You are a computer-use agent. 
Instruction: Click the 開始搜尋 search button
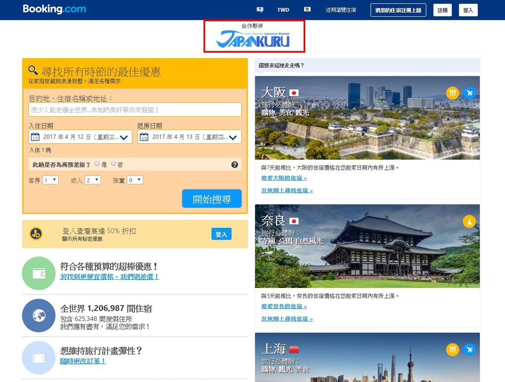[x=212, y=199]
